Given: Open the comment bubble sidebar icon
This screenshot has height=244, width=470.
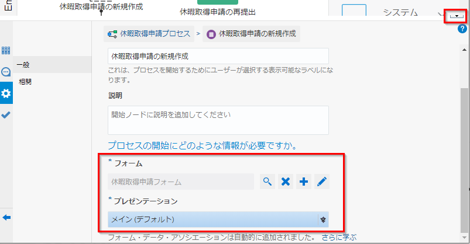Looking at the screenshot, I should point(6,72).
